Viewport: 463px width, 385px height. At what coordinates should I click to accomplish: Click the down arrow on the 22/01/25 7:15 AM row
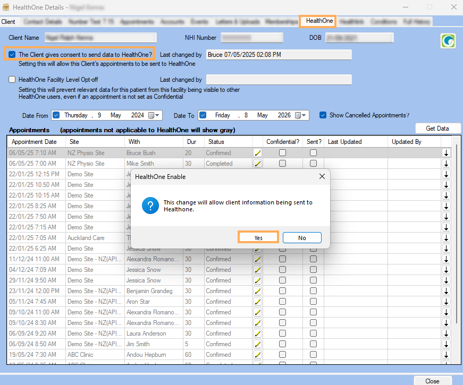coord(446,227)
